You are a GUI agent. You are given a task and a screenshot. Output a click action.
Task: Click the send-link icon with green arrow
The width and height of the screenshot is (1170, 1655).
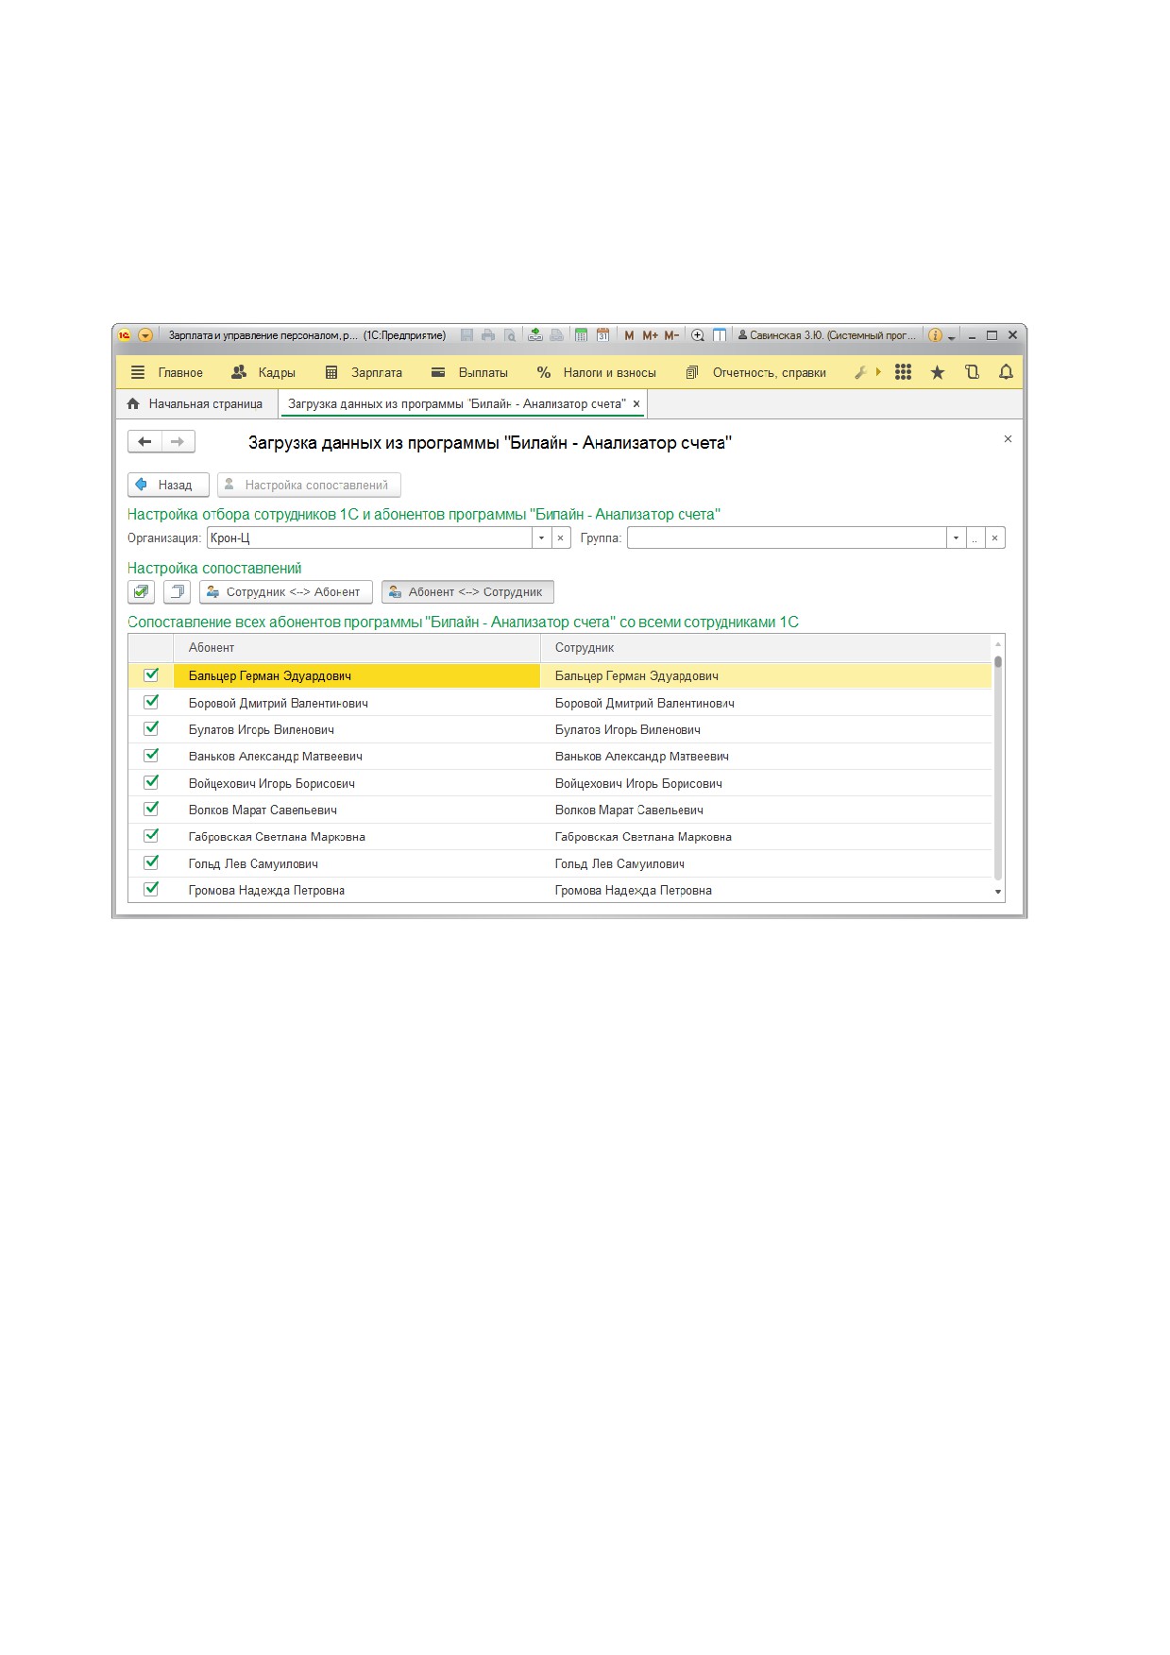pyautogui.click(x=535, y=335)
